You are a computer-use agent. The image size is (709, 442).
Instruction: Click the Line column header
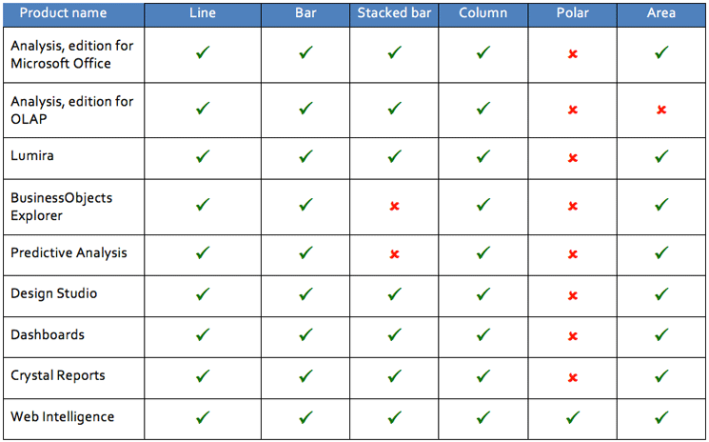(203, 14)
